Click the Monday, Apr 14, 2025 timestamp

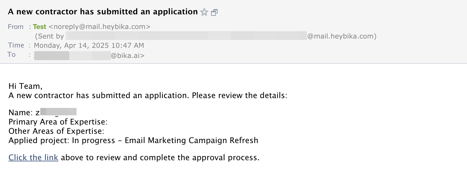point(89,46)
